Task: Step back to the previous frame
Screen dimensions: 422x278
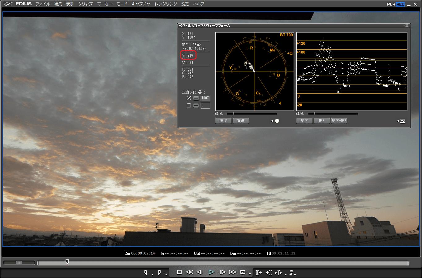Action: (200, 272)
